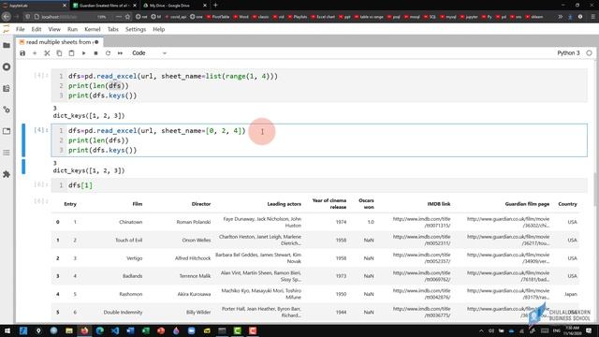
Task: Cut the selected cell with the scissors icon
Action: 47,53
